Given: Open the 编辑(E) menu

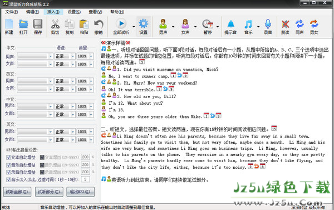Looking at the screenshot, I should pyautogui.click(x=32, y=12).
